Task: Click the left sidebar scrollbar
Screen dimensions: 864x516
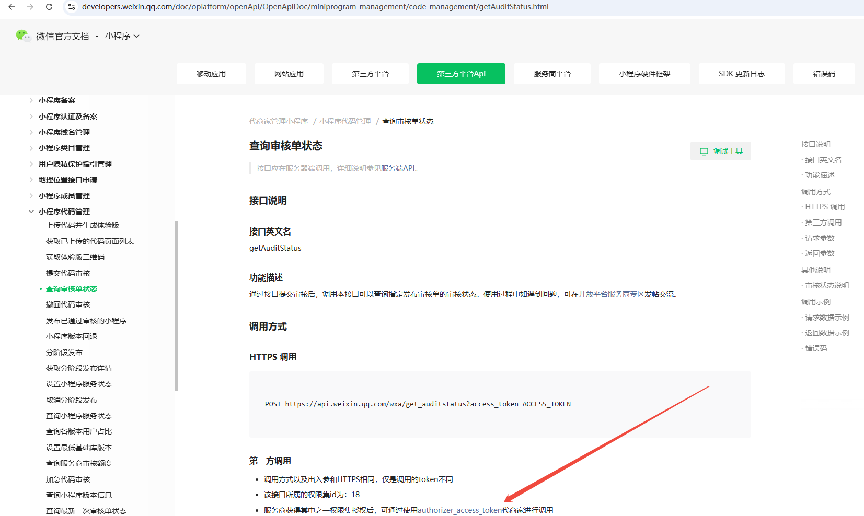Action: click(176, 306)
